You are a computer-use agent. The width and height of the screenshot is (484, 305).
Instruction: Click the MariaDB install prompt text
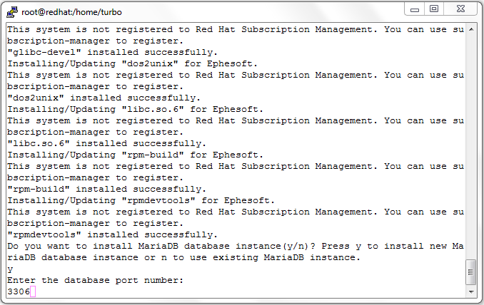point(236,252)
